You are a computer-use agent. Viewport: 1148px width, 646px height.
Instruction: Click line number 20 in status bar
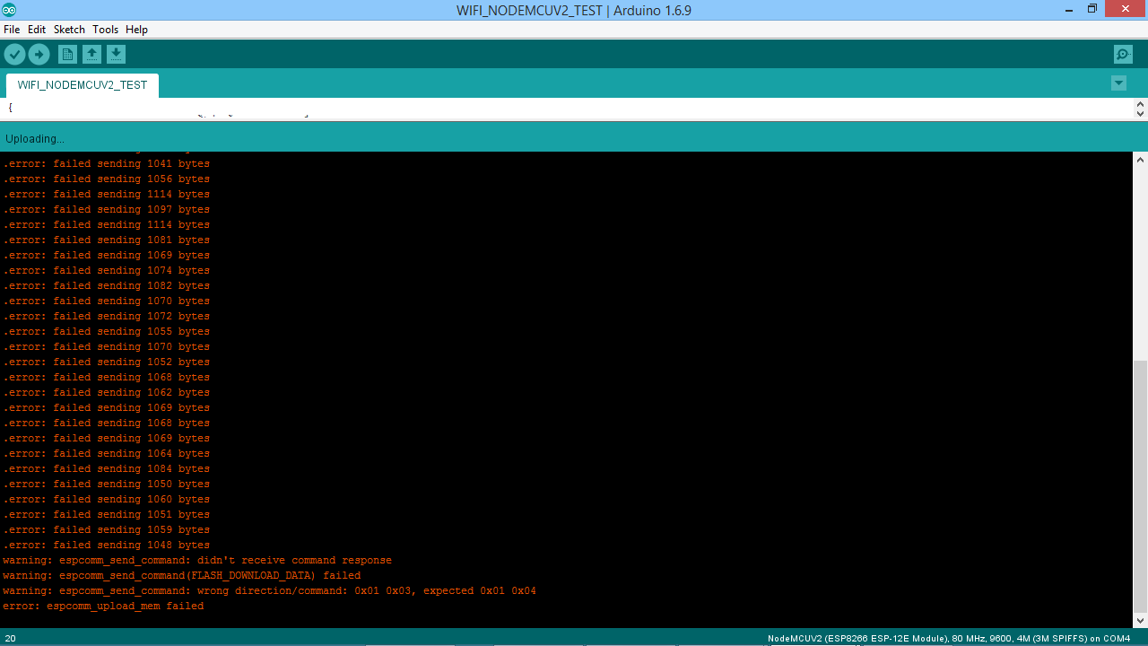10,638
